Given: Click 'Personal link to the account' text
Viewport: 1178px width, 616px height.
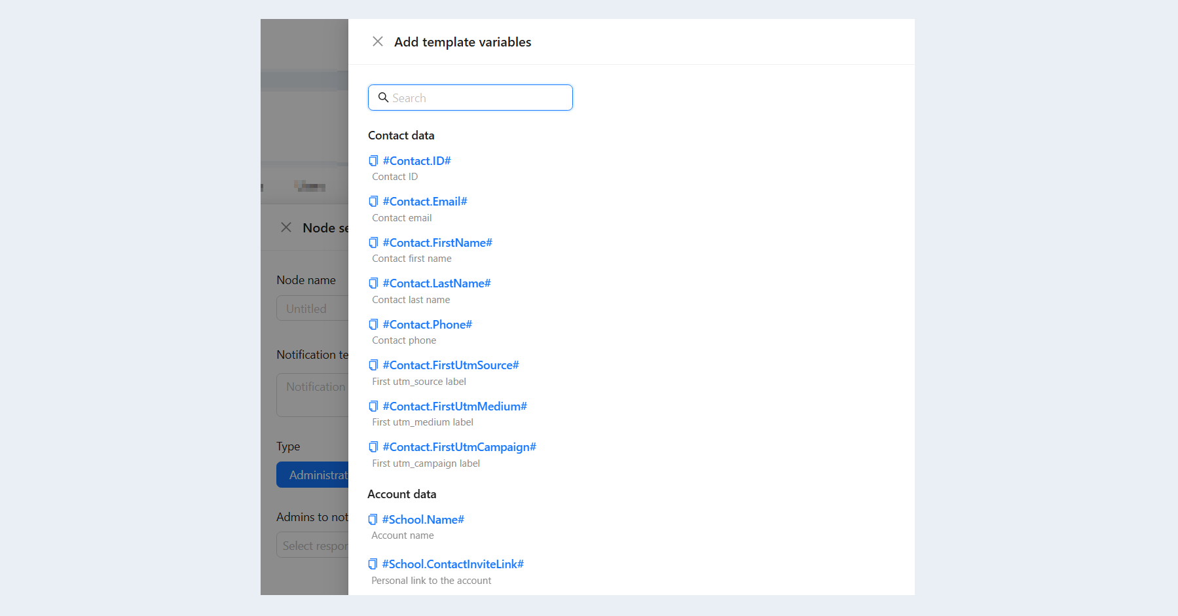Looking at the screenshot, I should point(432,581).
